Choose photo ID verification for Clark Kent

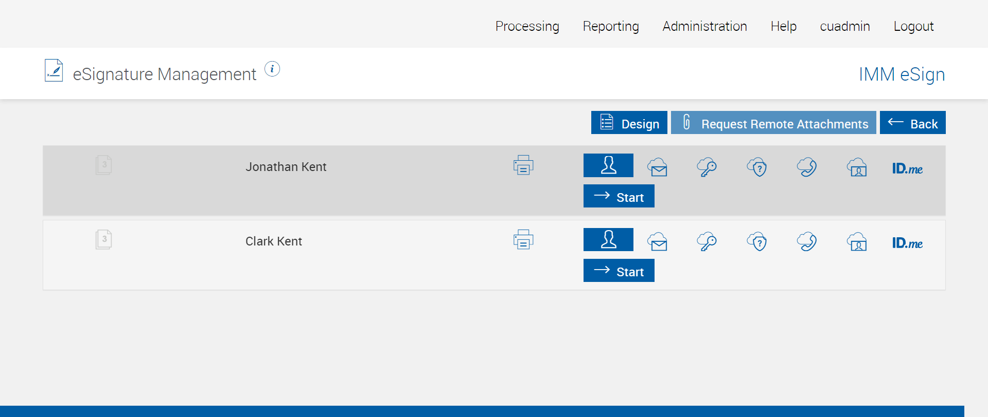coord(857,242)
